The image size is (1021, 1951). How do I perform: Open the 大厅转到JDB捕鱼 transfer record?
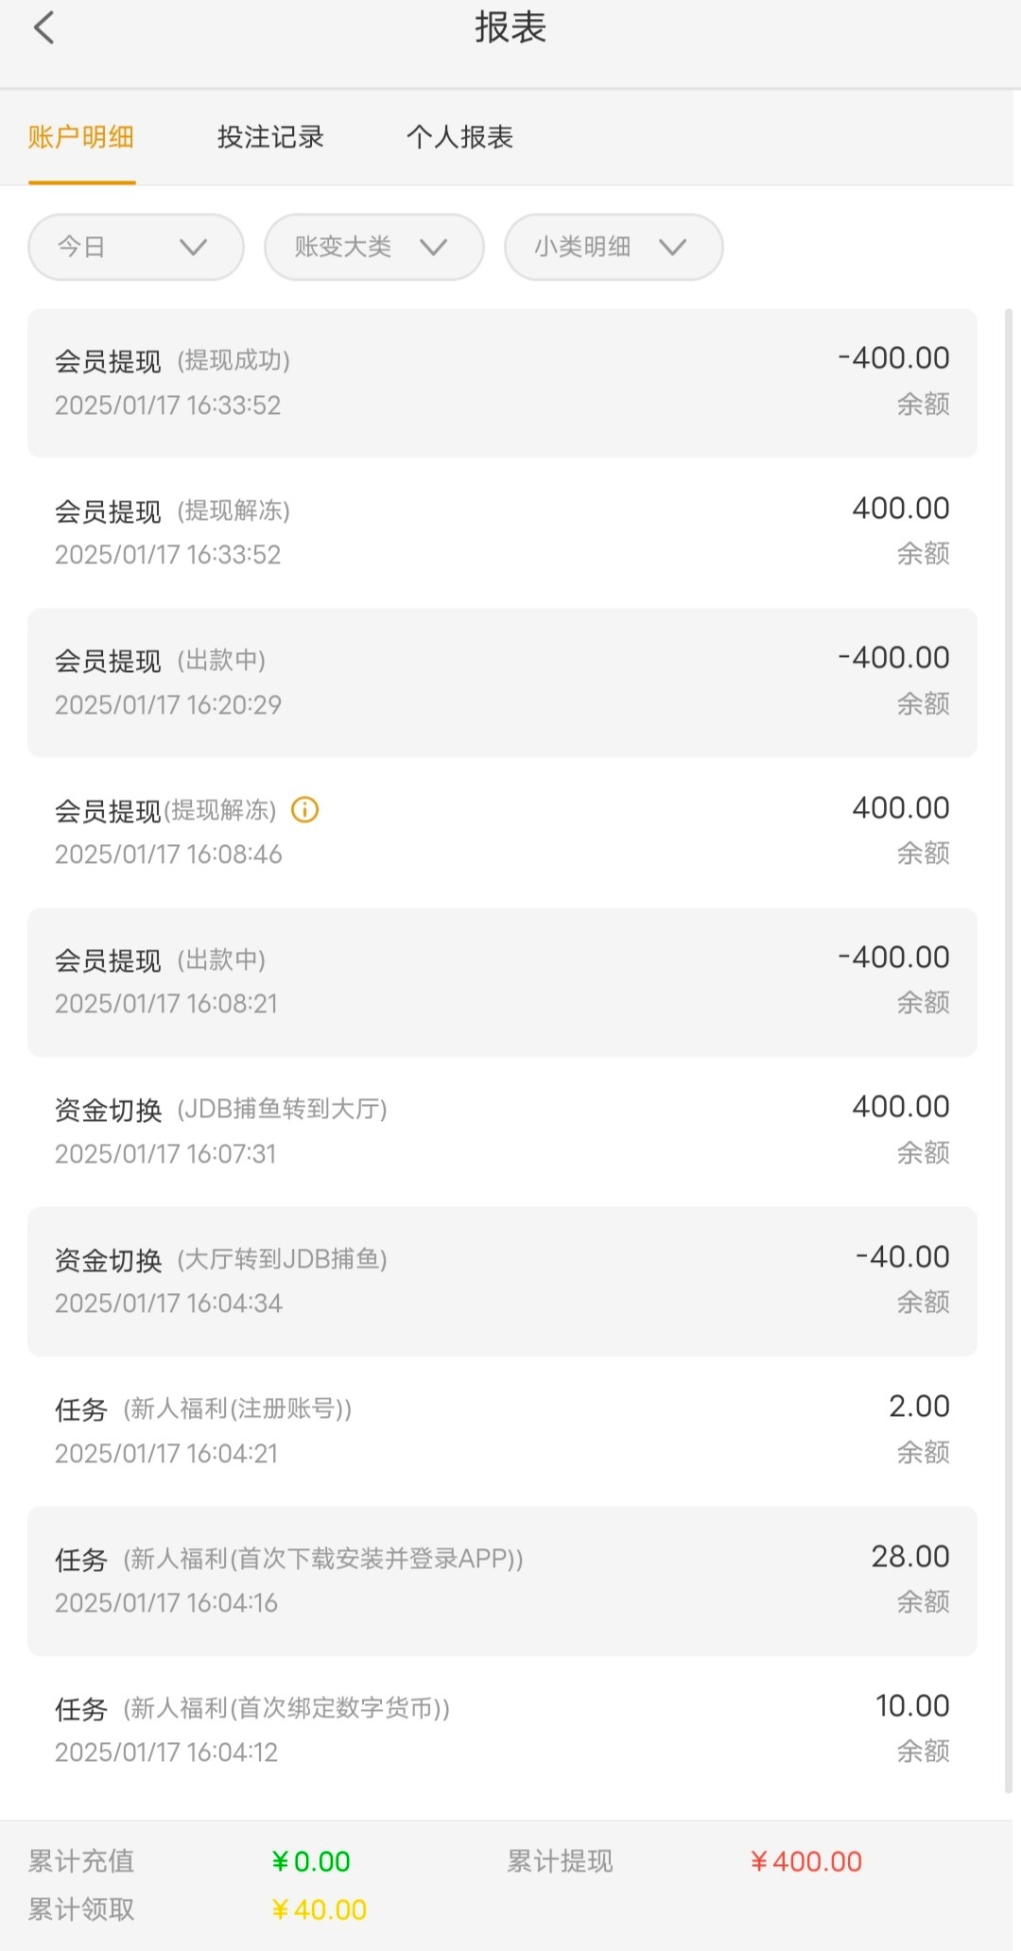click(501, 1281)
